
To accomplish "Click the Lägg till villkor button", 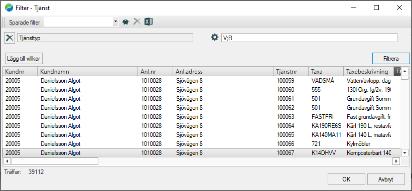I will click(x=24, y=59).
